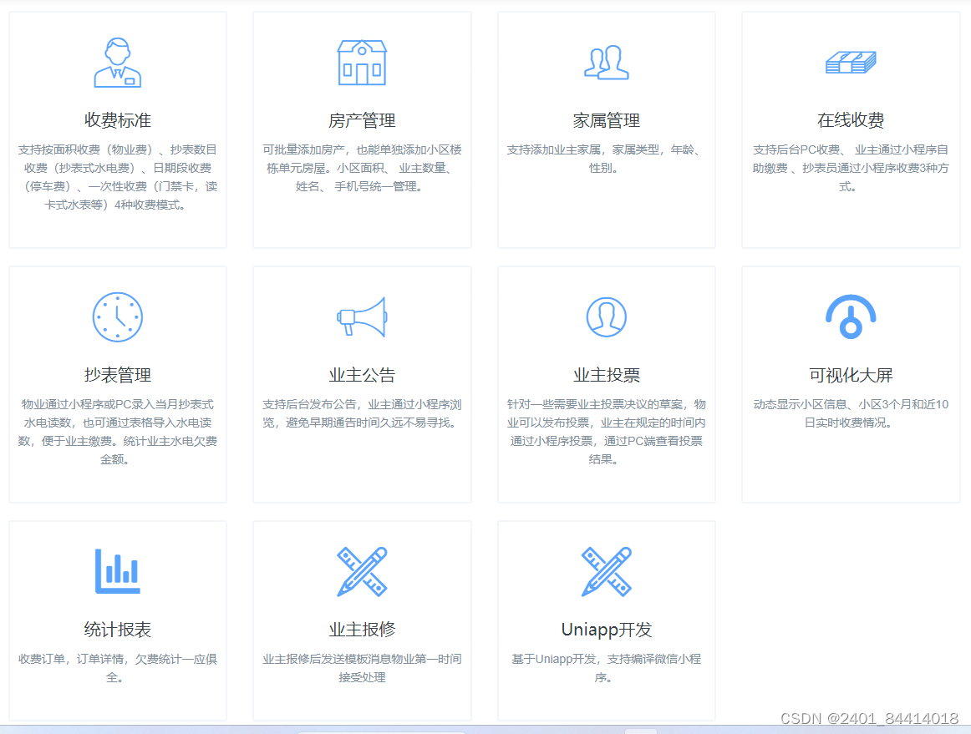Click the Uniapp开发 crossed pencils icon
The image size is (971, 734).
606,572
